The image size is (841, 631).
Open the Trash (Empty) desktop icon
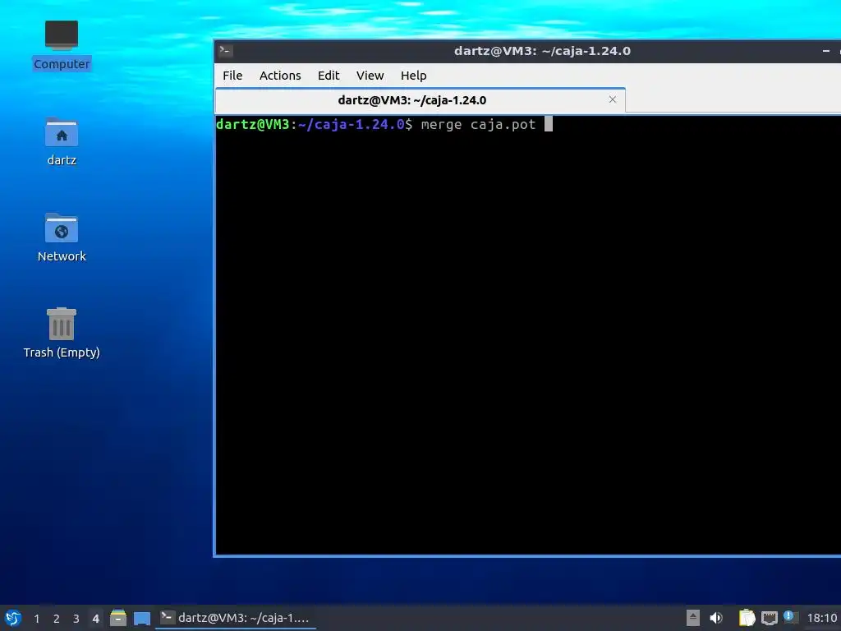point(61,333)
